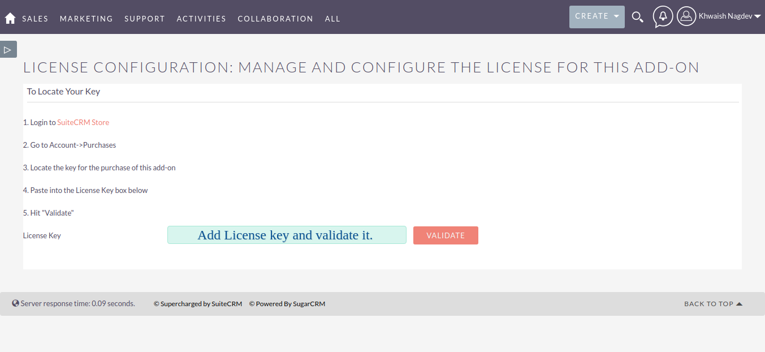This screenshot has width=765, height=352.
Task: Expand the Khwaish Nagdev user menu
Action: 730,16
